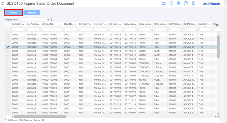Open the help question mark icon

click(186, 3)
